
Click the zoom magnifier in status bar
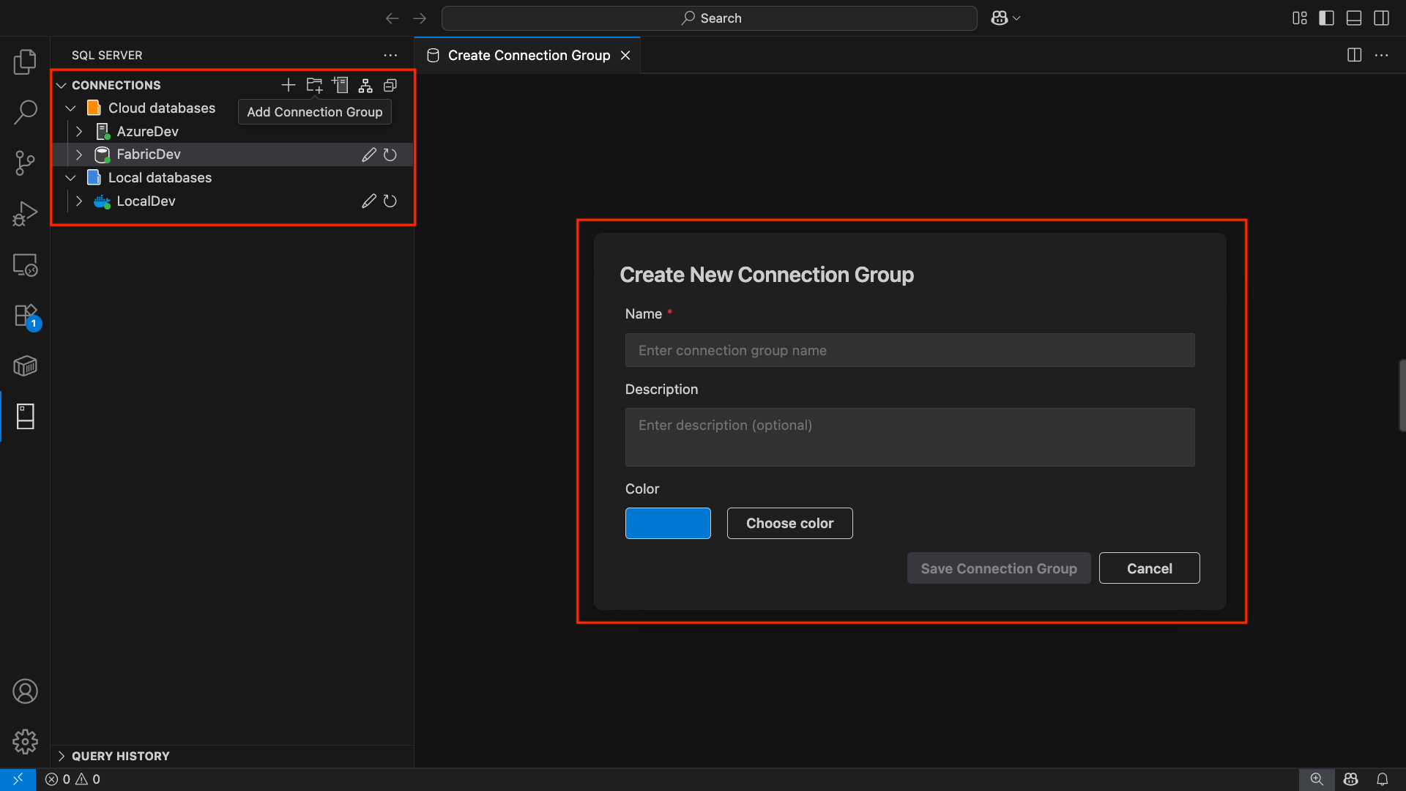(1317, 779)
